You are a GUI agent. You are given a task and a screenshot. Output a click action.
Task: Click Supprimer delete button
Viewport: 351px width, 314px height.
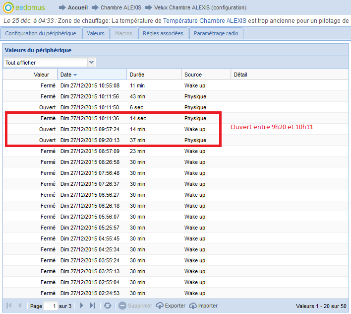(135, 306)
